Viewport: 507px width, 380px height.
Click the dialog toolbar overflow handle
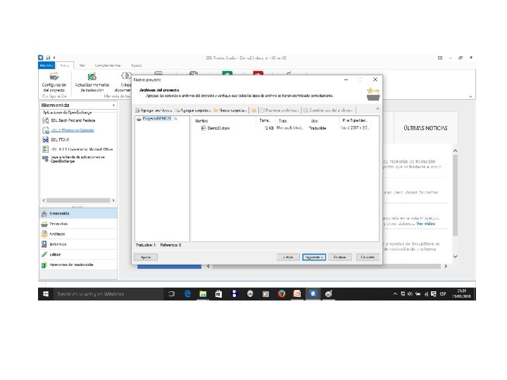pos(377,109)
